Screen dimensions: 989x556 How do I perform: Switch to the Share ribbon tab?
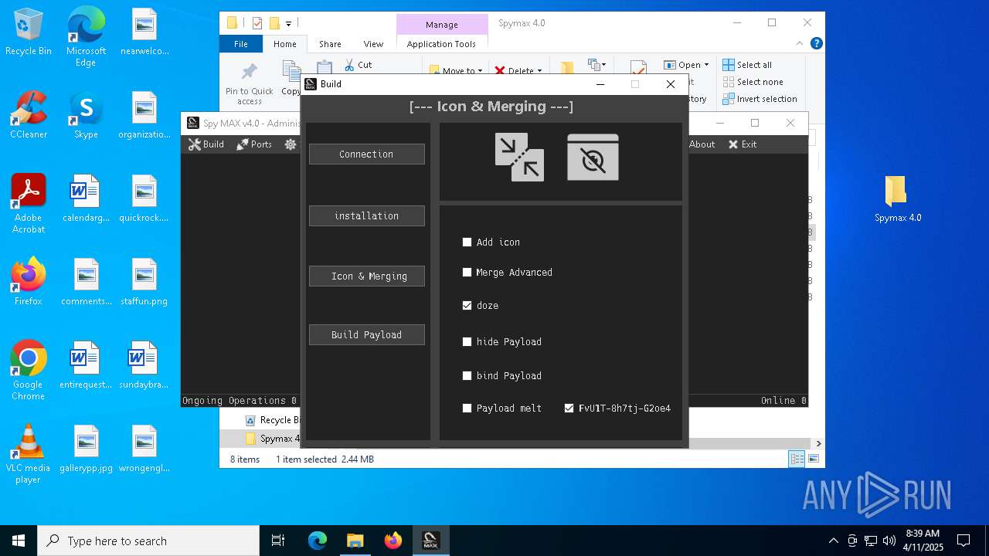point(330,44)
